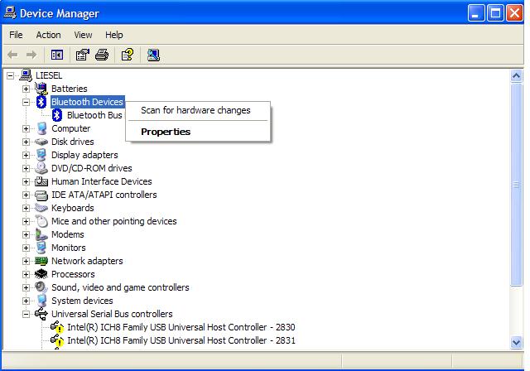Click the Batteries category icon

41,89
